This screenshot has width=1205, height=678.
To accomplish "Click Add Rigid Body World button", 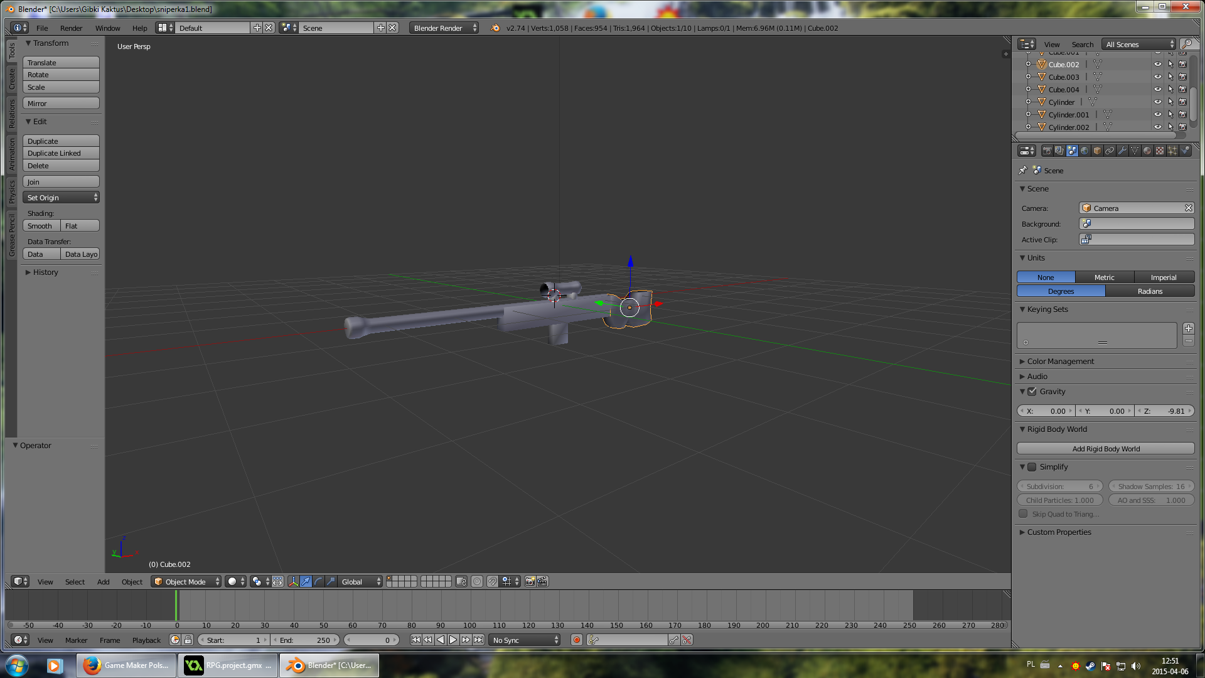I will point(1105,449).
